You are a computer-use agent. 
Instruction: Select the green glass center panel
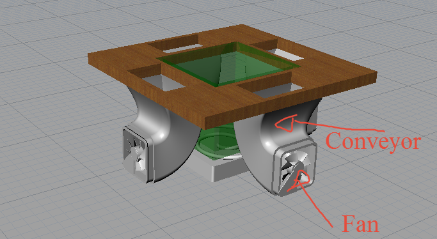(x=228, y=63)
